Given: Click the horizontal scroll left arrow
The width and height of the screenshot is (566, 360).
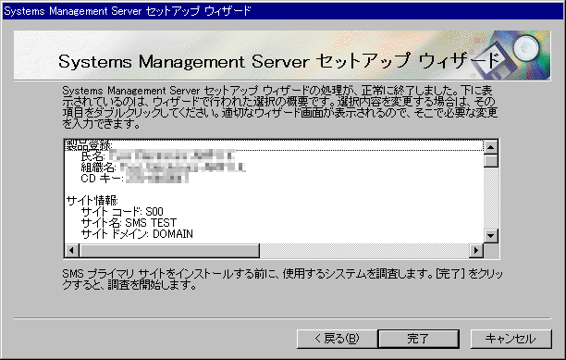Looking at the screenshot, I should pyautogui.click(x=72, y=250).
